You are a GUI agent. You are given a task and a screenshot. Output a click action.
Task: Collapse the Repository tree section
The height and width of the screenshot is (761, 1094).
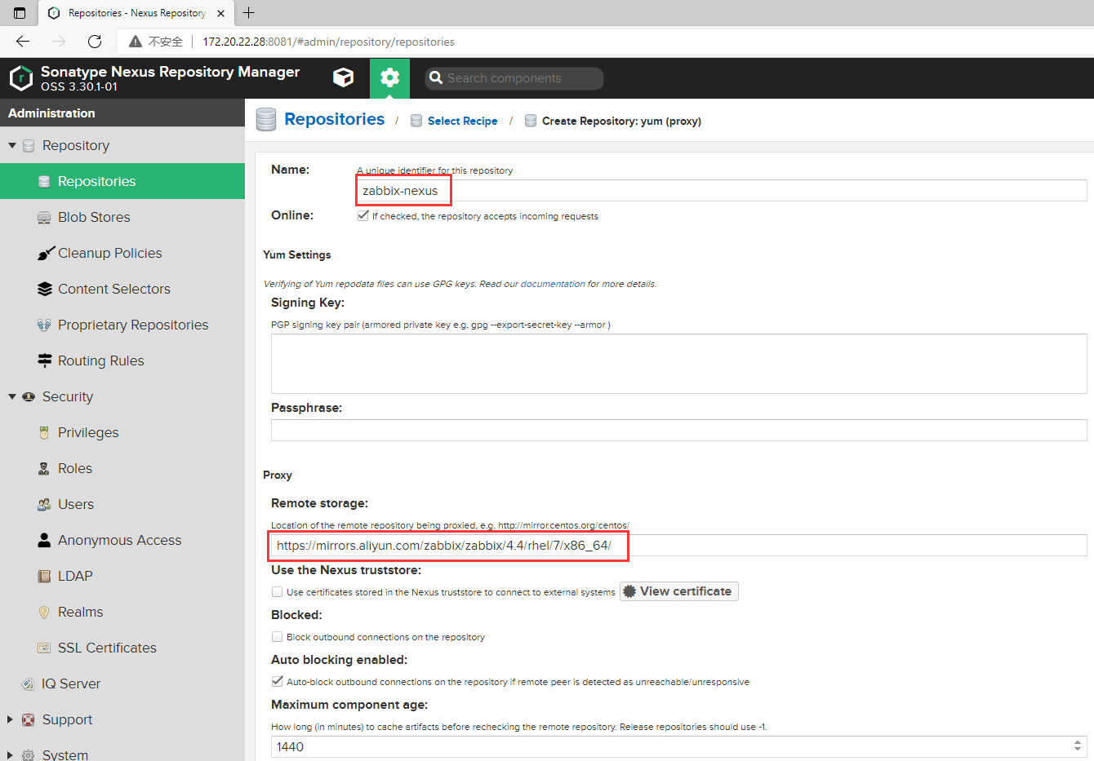[x=12, y=145]
